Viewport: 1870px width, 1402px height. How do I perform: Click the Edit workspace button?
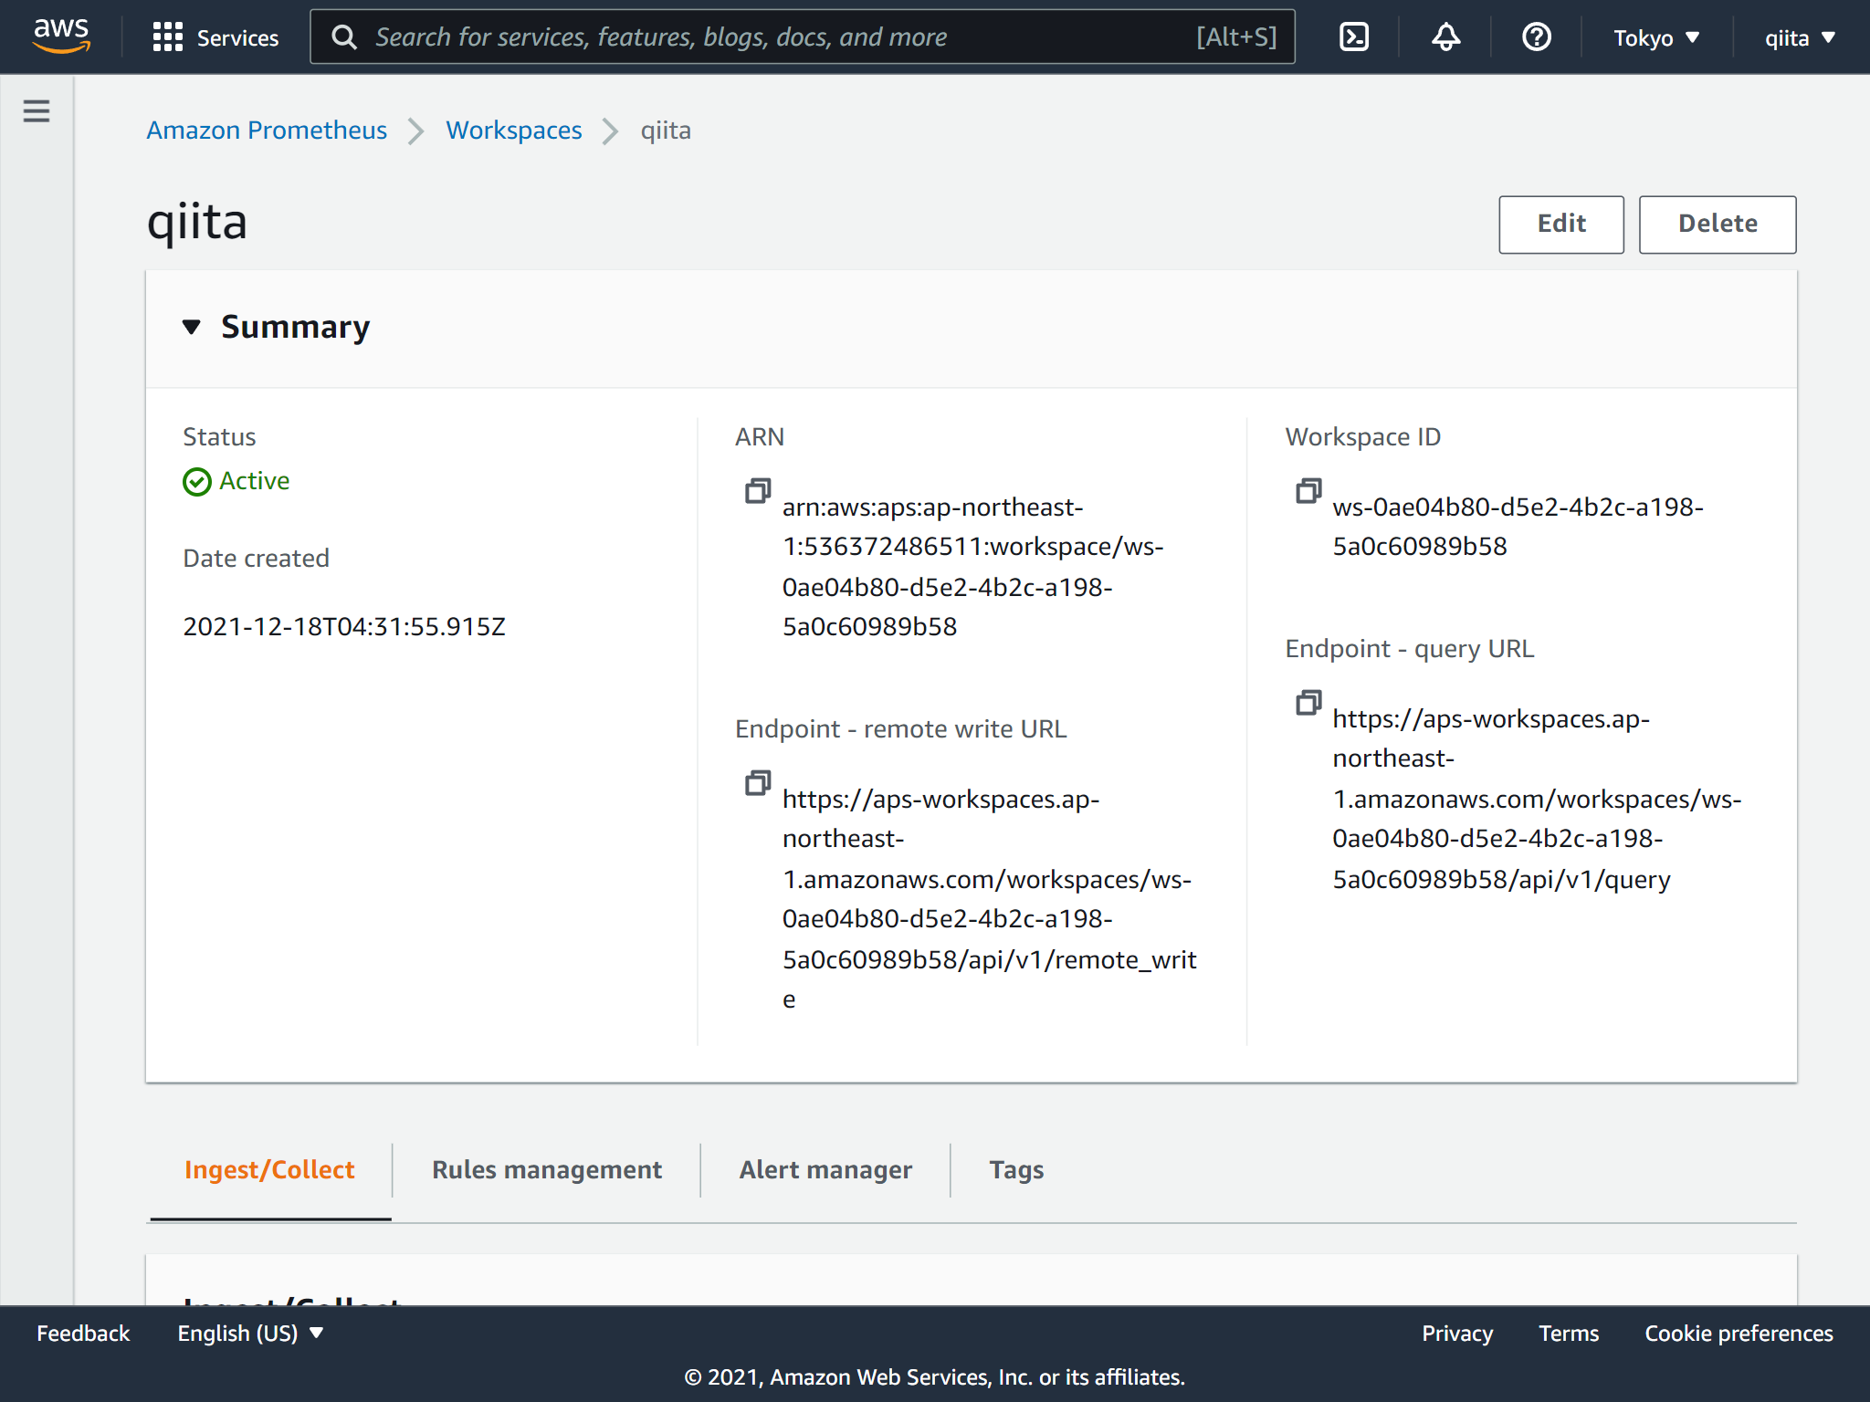point(1560,224)
